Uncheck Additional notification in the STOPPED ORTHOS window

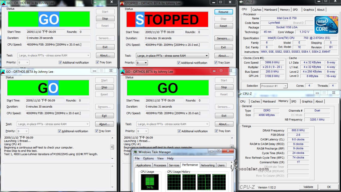(179, 63)
